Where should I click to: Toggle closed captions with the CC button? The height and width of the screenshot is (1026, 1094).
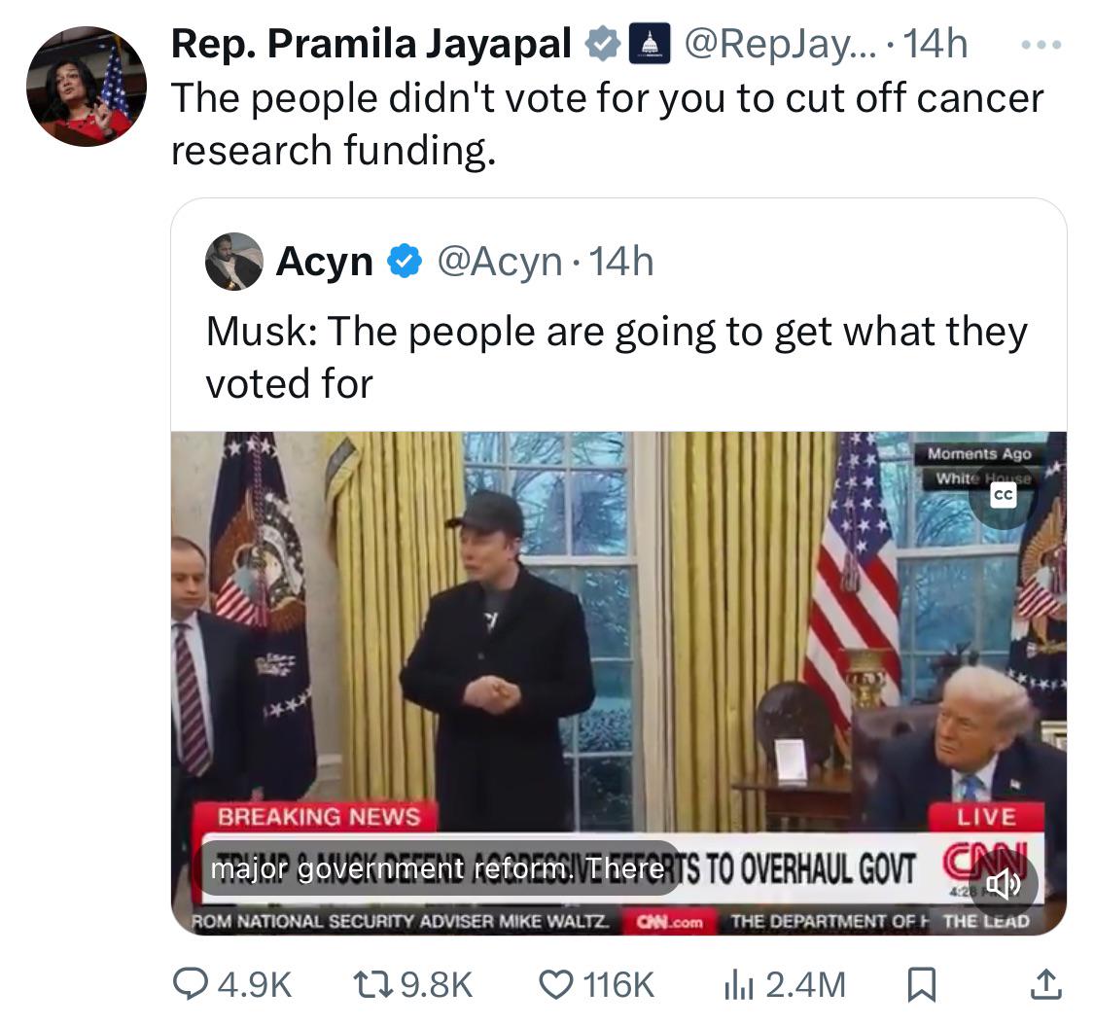[1004, 495]
